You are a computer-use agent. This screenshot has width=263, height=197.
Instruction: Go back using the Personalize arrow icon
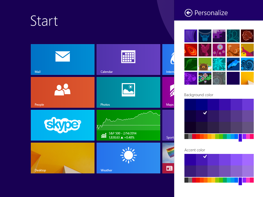[188, 13]
